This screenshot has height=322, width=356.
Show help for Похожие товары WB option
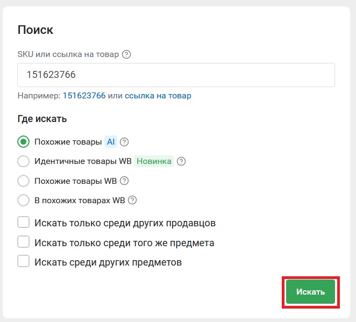pyautogui.click(x=124, y=181)
